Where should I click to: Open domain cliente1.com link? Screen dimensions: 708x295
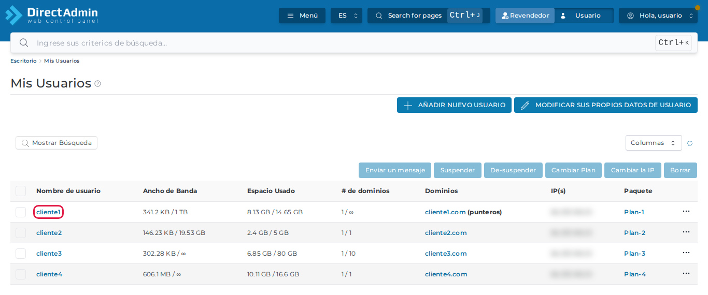(445, 212)
